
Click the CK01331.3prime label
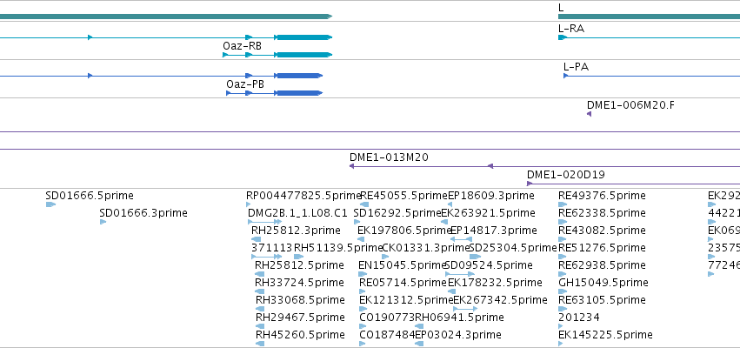pos(425,248)
